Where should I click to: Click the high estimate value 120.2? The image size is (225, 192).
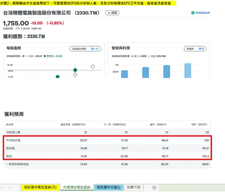click(x=206, y=156)
